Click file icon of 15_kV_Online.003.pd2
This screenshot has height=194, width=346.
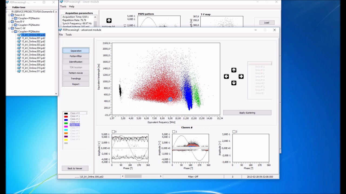tap(19, 45)
